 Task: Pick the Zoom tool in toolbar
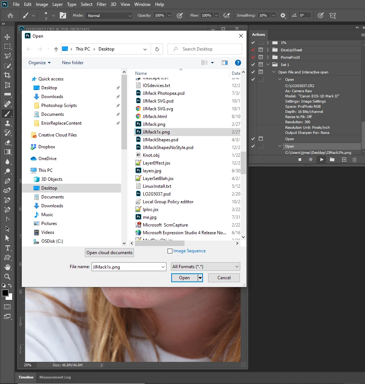point(7,277)
